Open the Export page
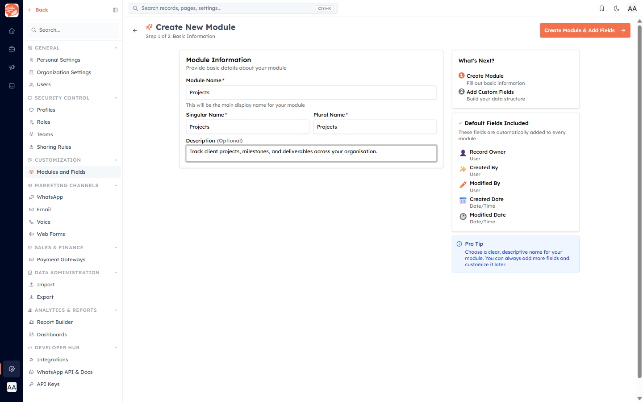This screenshot has height=402, width=643. coord(72,297)
